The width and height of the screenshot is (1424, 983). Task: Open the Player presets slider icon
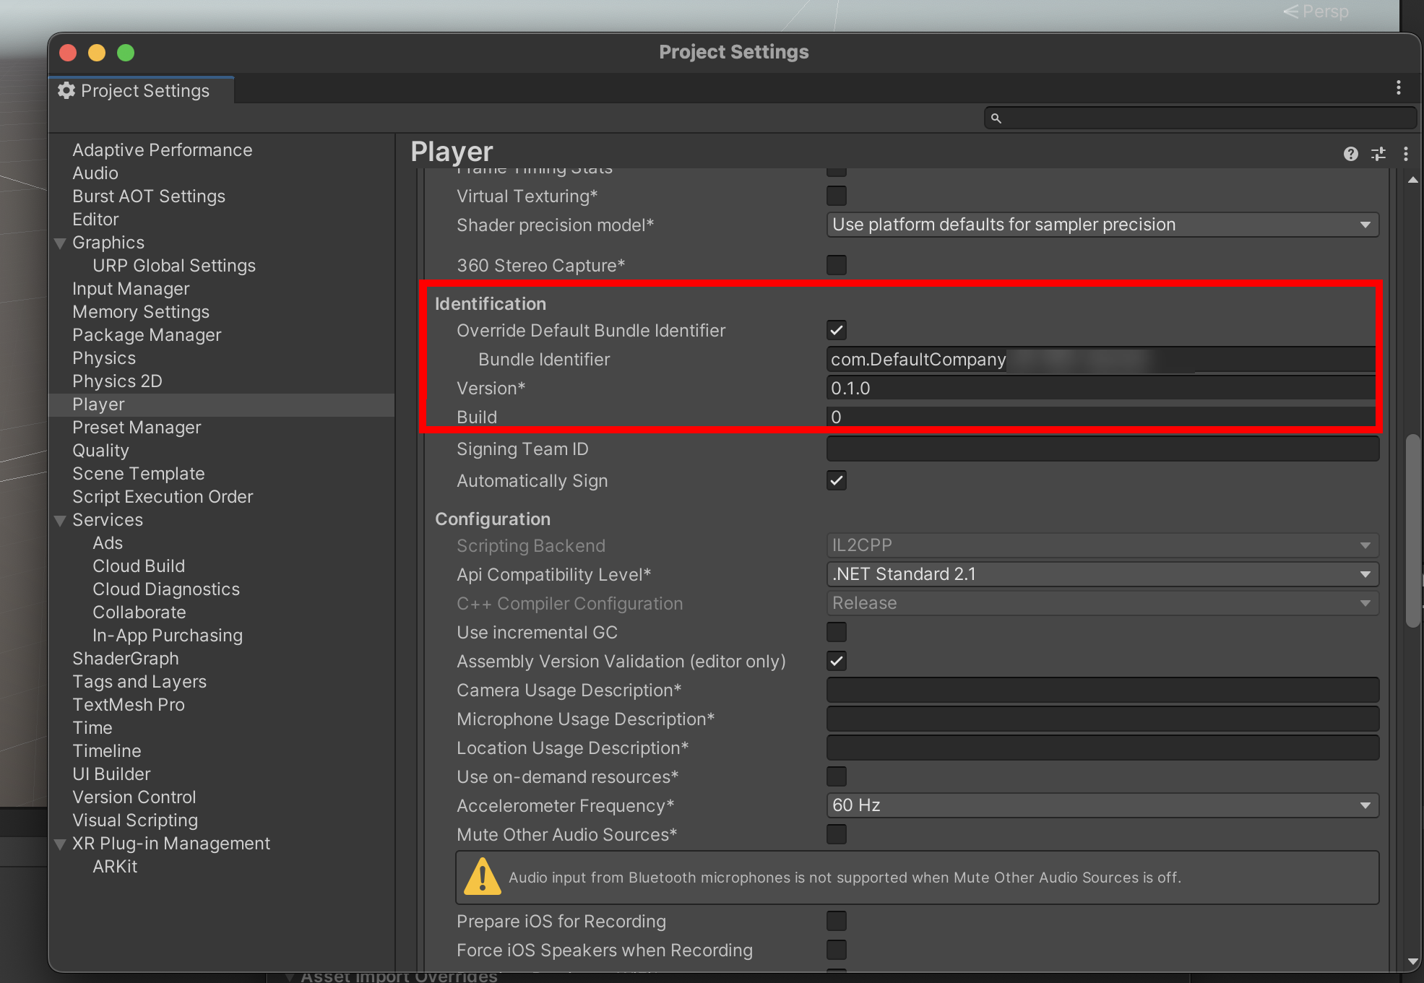tap(1378, 154)
